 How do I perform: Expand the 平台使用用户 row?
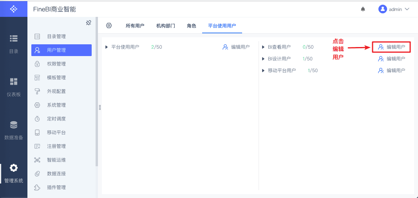107,47
